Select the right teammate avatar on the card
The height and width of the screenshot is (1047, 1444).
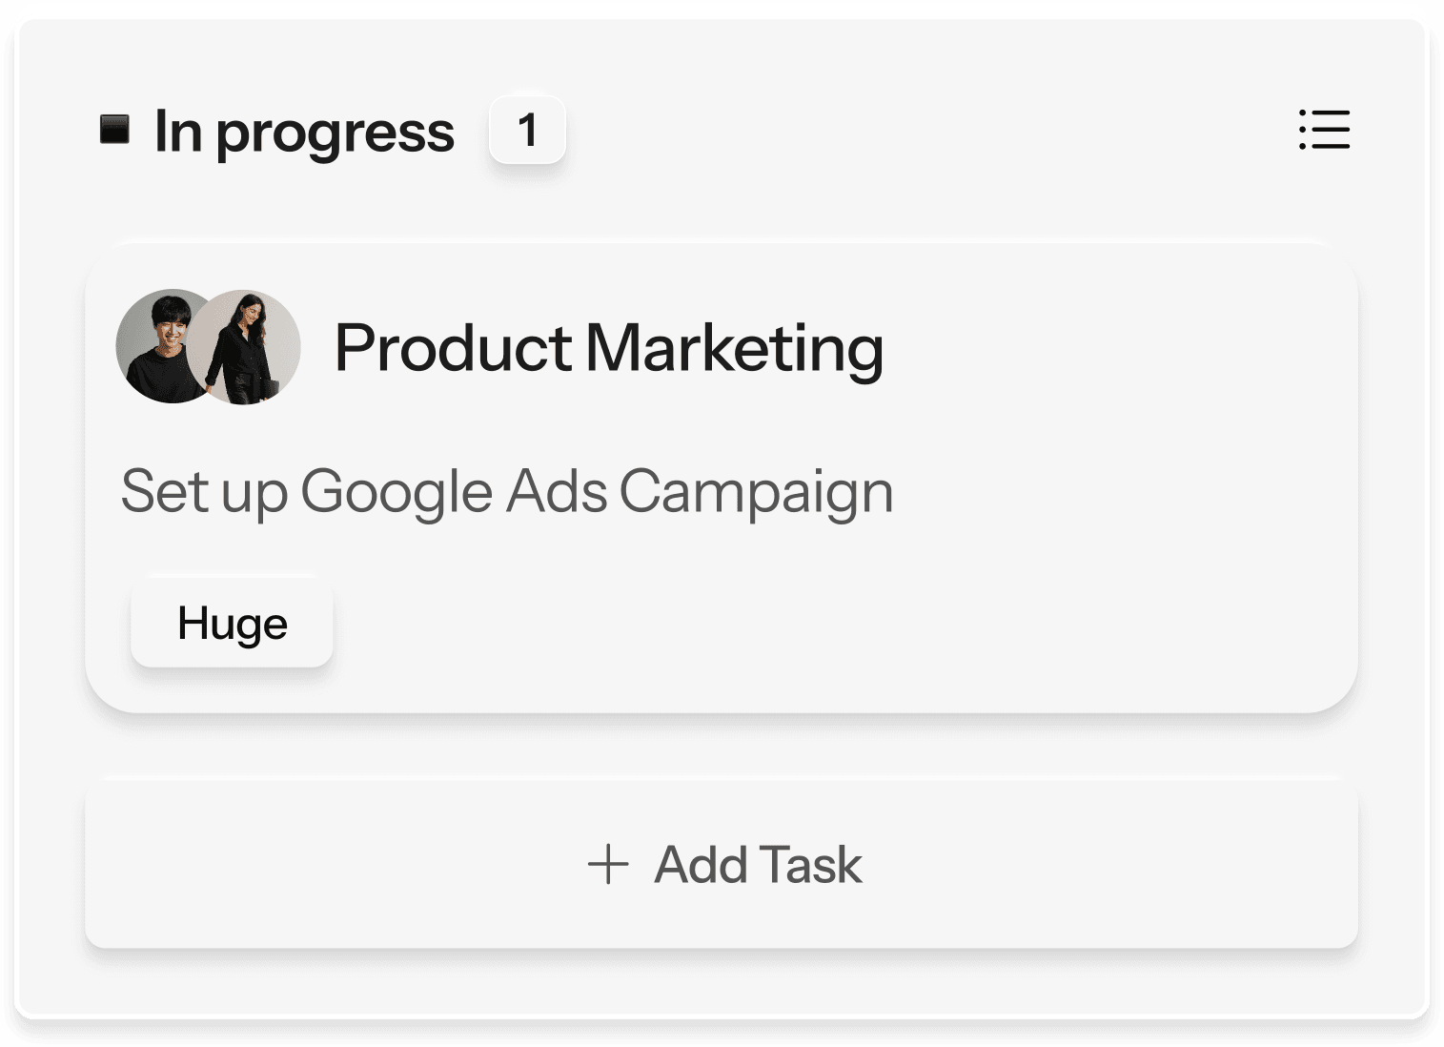click(250, 346)
